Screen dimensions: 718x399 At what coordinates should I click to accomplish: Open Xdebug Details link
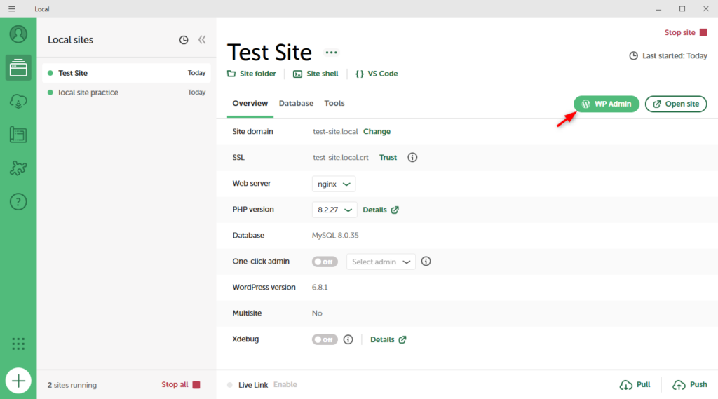(x=388, y=339)
